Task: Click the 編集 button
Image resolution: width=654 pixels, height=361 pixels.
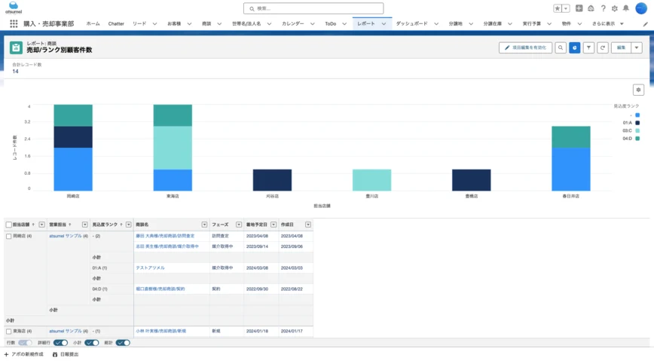Action: (621, 47)
